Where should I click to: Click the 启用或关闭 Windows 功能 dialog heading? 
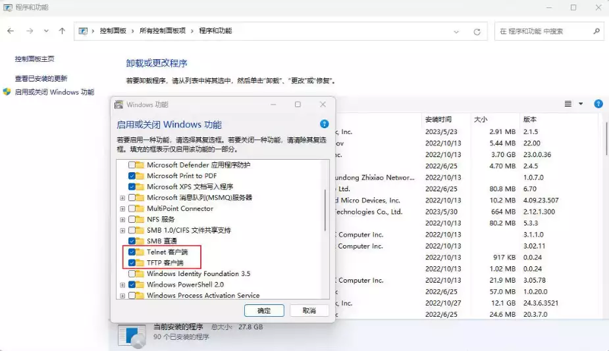169,124
